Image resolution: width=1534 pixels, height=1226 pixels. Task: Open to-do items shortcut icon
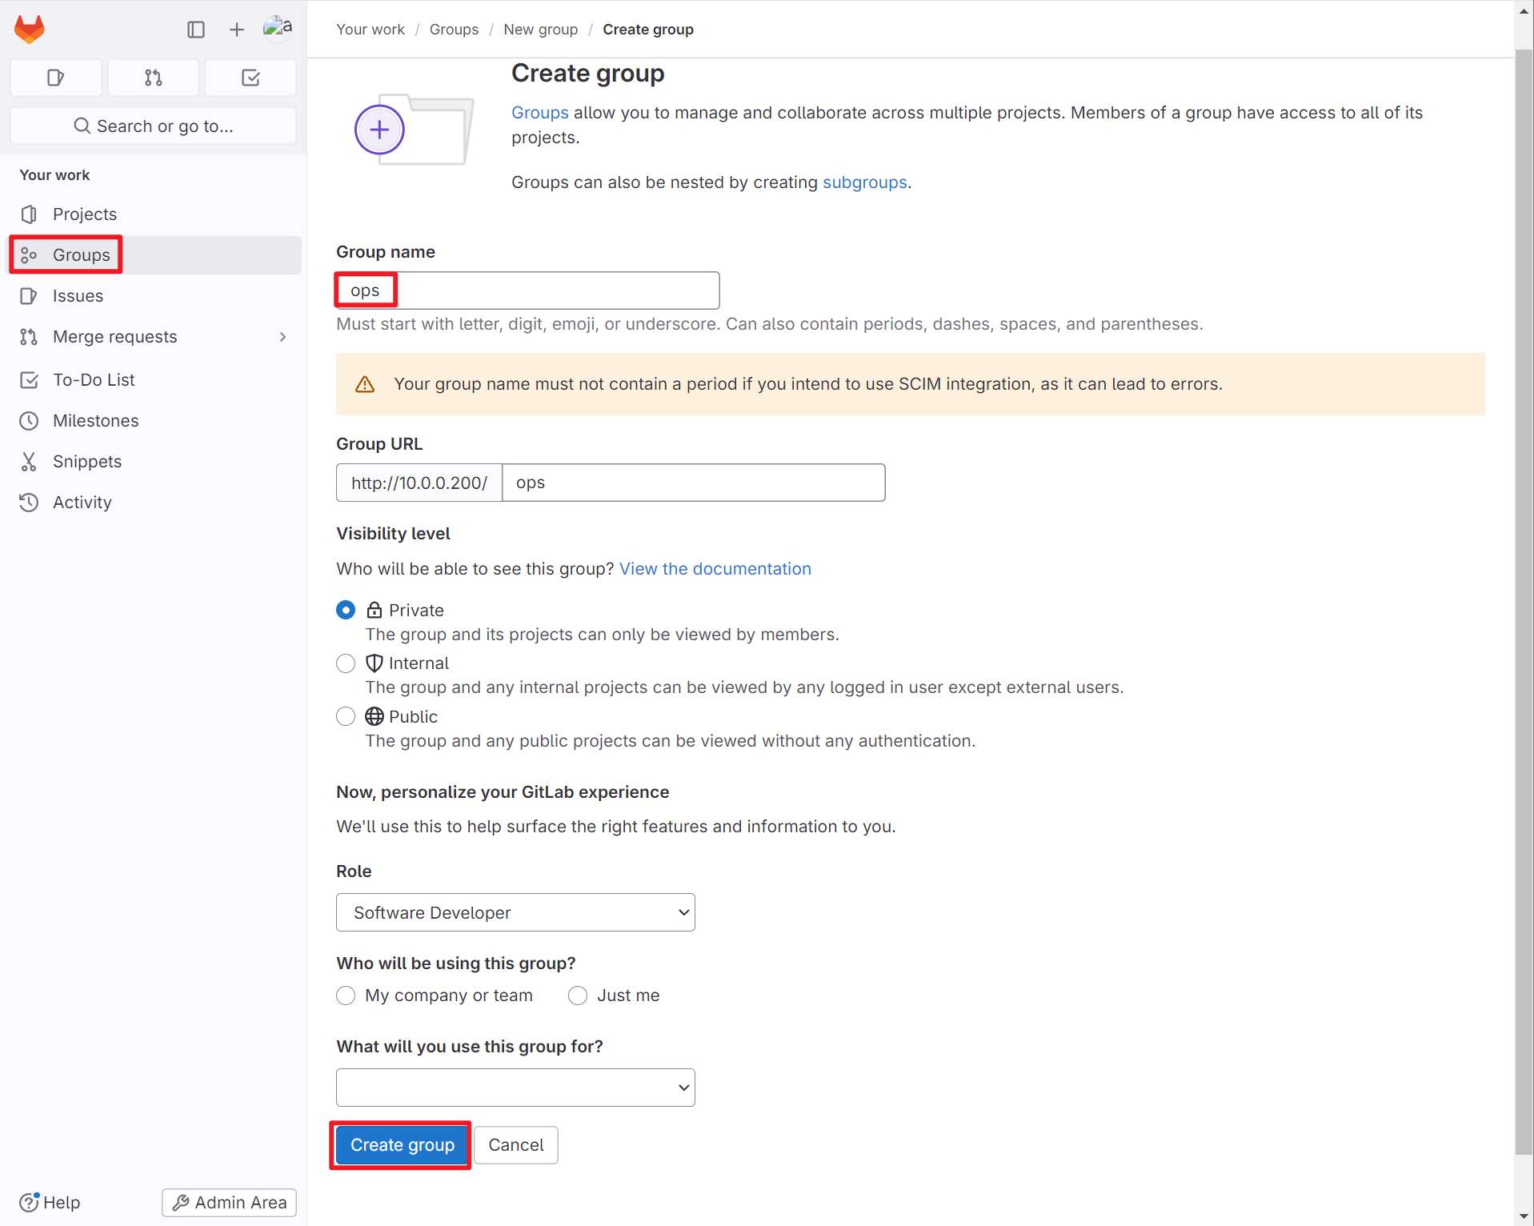pos(250,78)
